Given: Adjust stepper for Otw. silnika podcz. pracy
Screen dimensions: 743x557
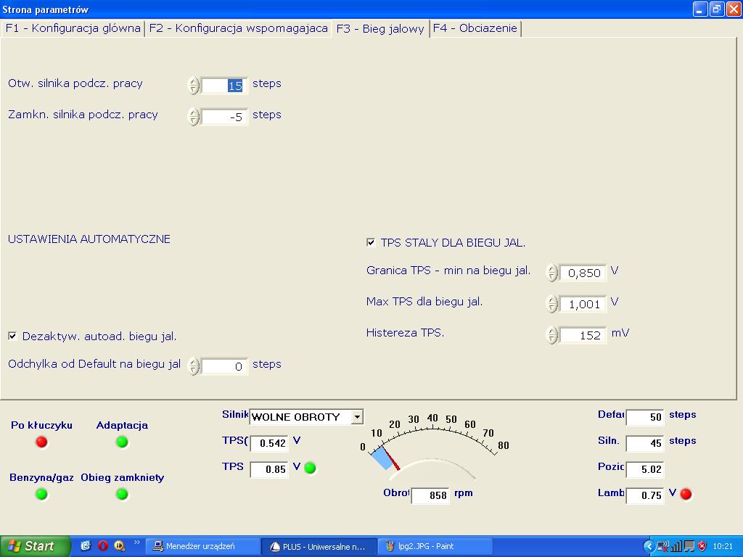Looking at the screenshot, I should 193,86.
